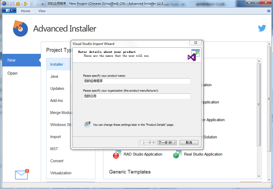Viewport: 273px width, 189px height.
Task: Select the Real Studio Application template icon
Action: 177,154
